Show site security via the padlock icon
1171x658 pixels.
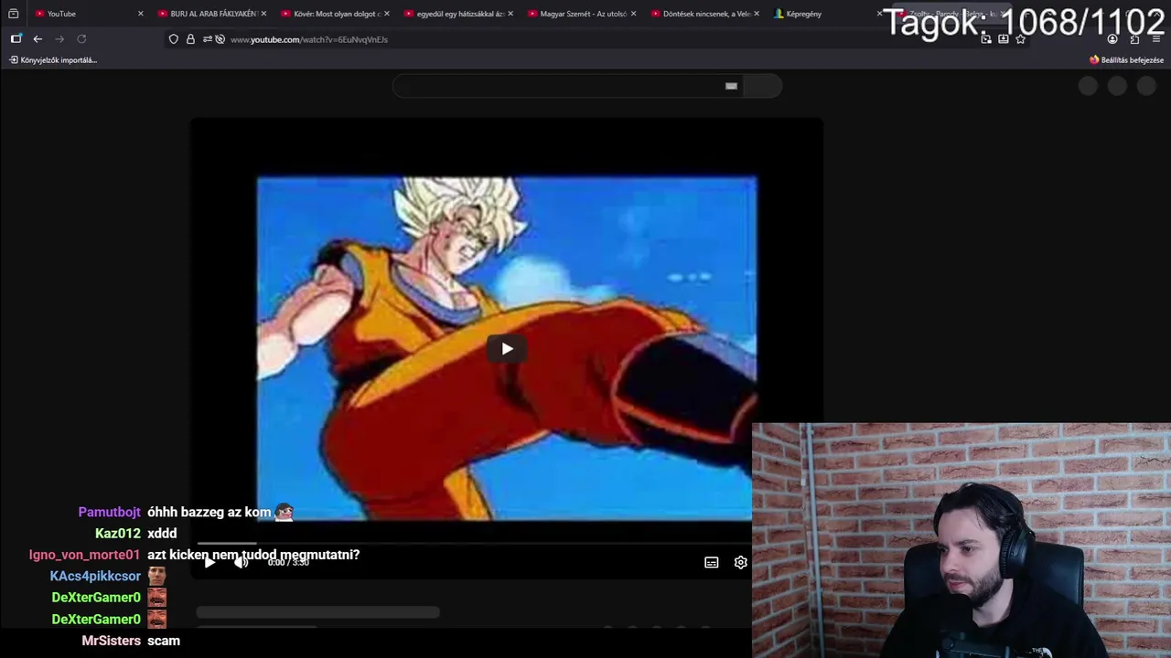click(x=190, y=39)
